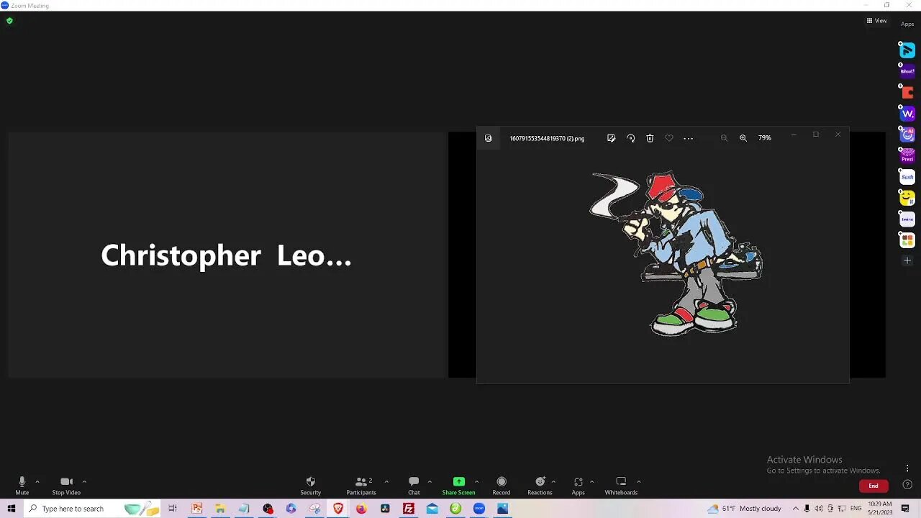Viewport: 921px width, 518px height.
Task: Zoom out of the image in Photos
Action: tap(724, 138)
